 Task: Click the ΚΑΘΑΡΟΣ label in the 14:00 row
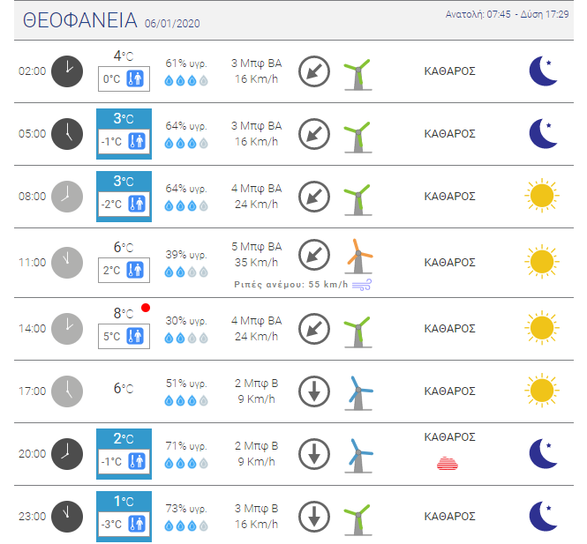(x=449, y=329)
